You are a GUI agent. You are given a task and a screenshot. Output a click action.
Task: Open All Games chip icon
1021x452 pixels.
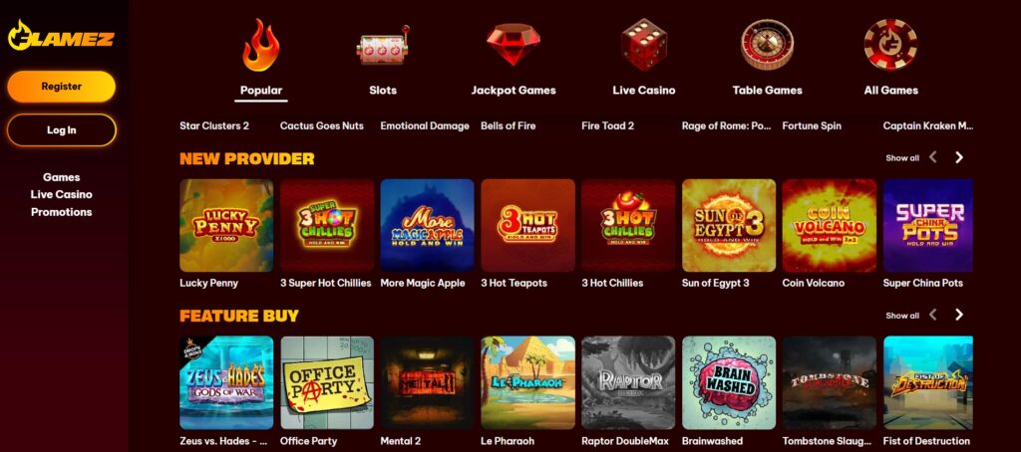pyautogui.click(x=890, y=44)
